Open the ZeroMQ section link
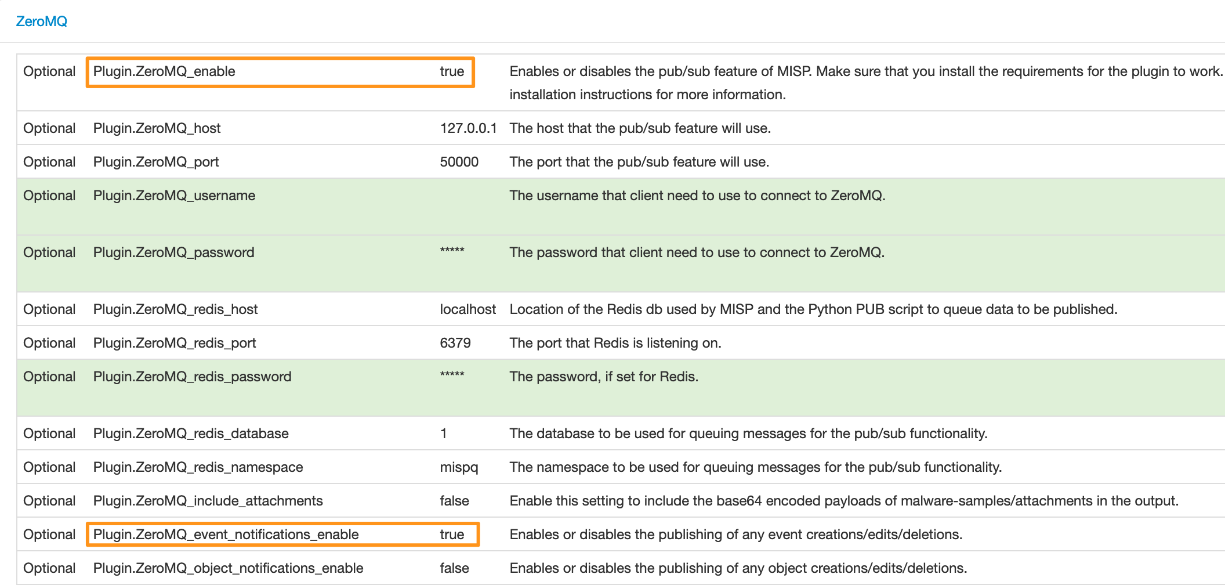Viewport: 1225px width, 585px height. (x=41, y=21)
